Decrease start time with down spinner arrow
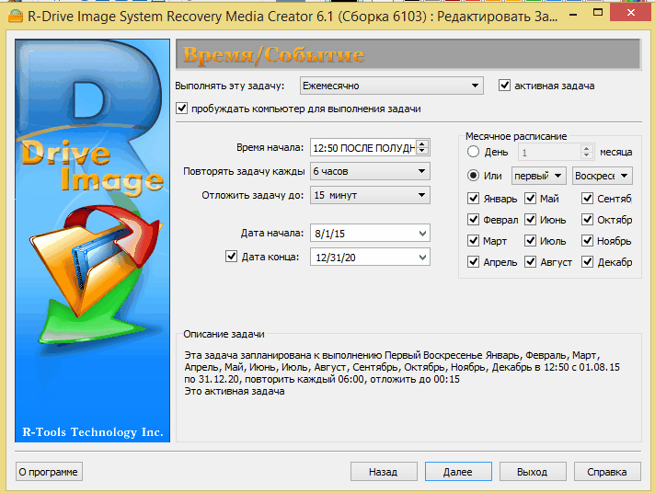The image size is (655, 493). (x=423, y=151)
